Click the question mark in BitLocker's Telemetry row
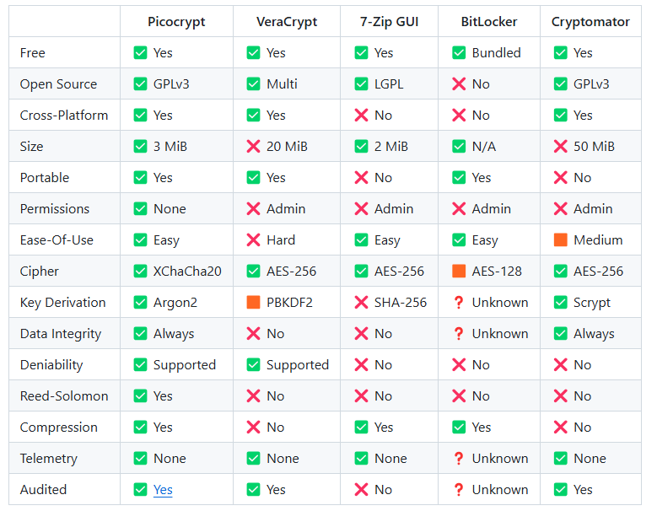 (459, 459)
